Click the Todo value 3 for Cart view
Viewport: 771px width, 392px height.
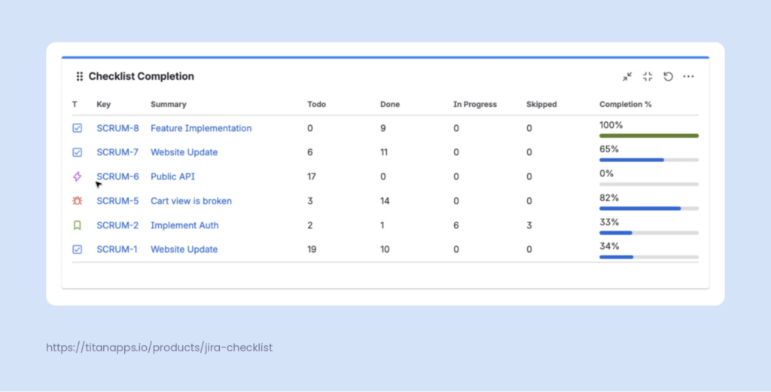[310, 201]
